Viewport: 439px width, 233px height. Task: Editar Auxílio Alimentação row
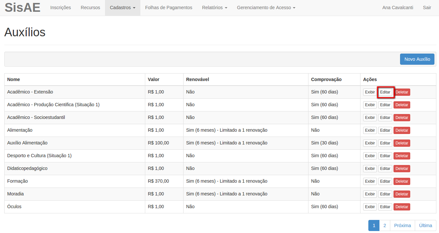[x=385, y=143]
